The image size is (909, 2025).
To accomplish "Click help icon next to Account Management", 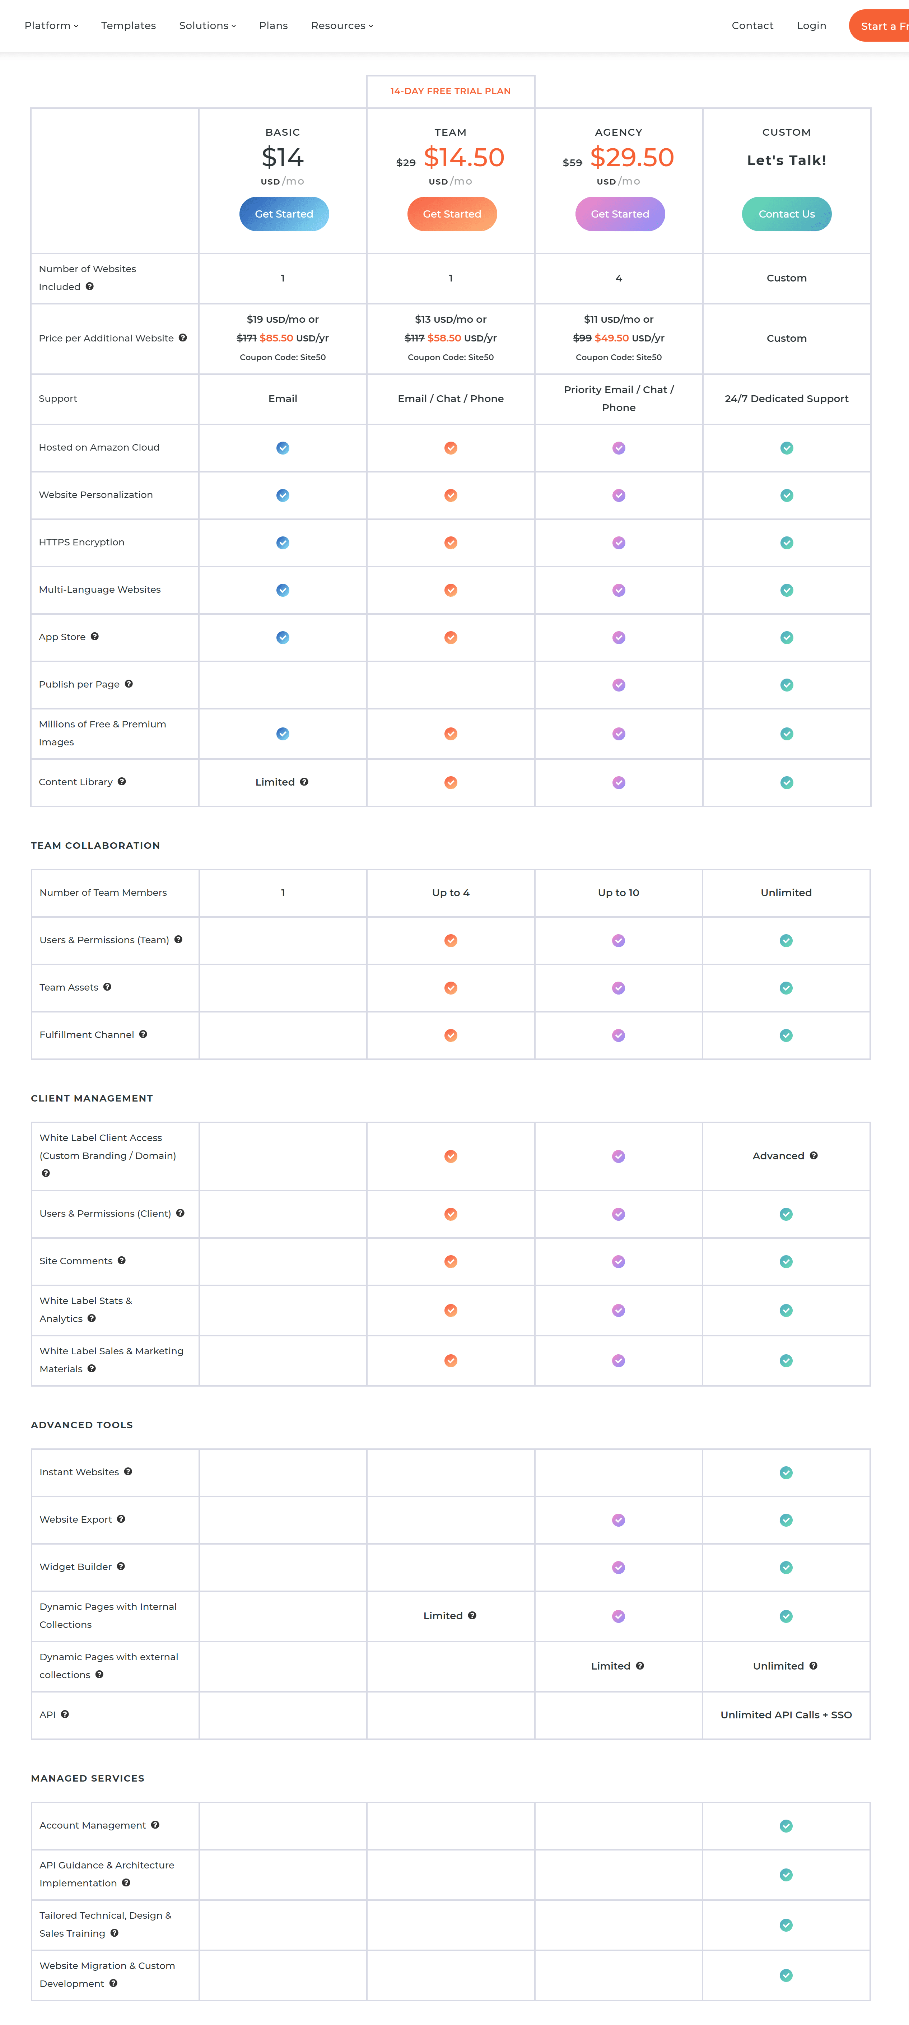I will [155, 1825].
